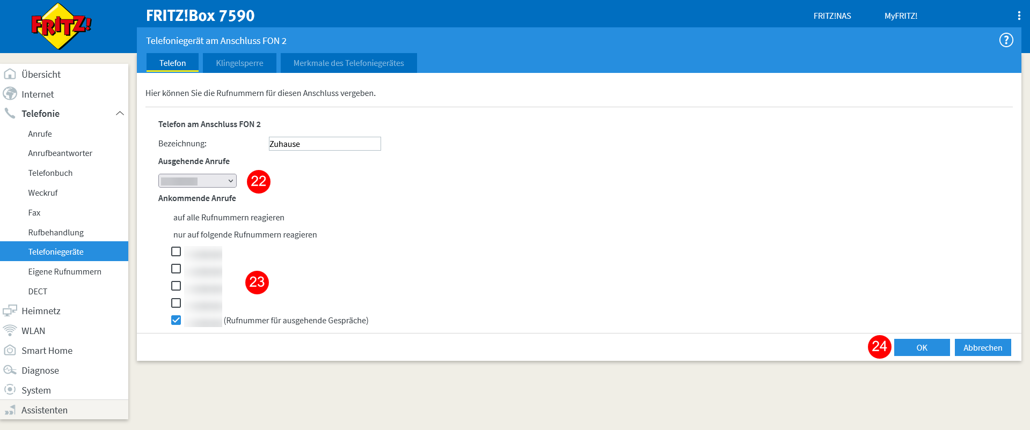Tick the third phone number checkbox
The image size is (1030, 430).
176,286
